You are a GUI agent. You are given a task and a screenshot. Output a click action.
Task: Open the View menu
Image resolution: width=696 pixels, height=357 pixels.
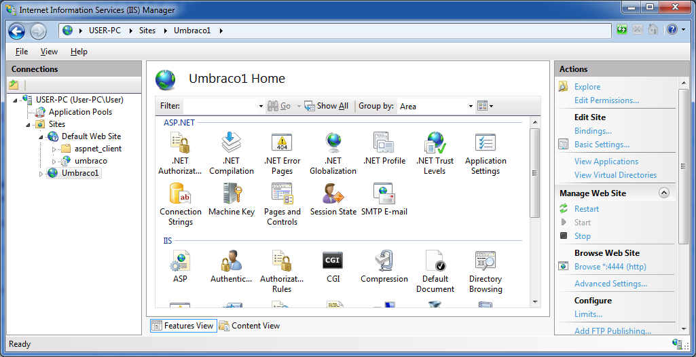pyautogui.click(x=49, y=52)
